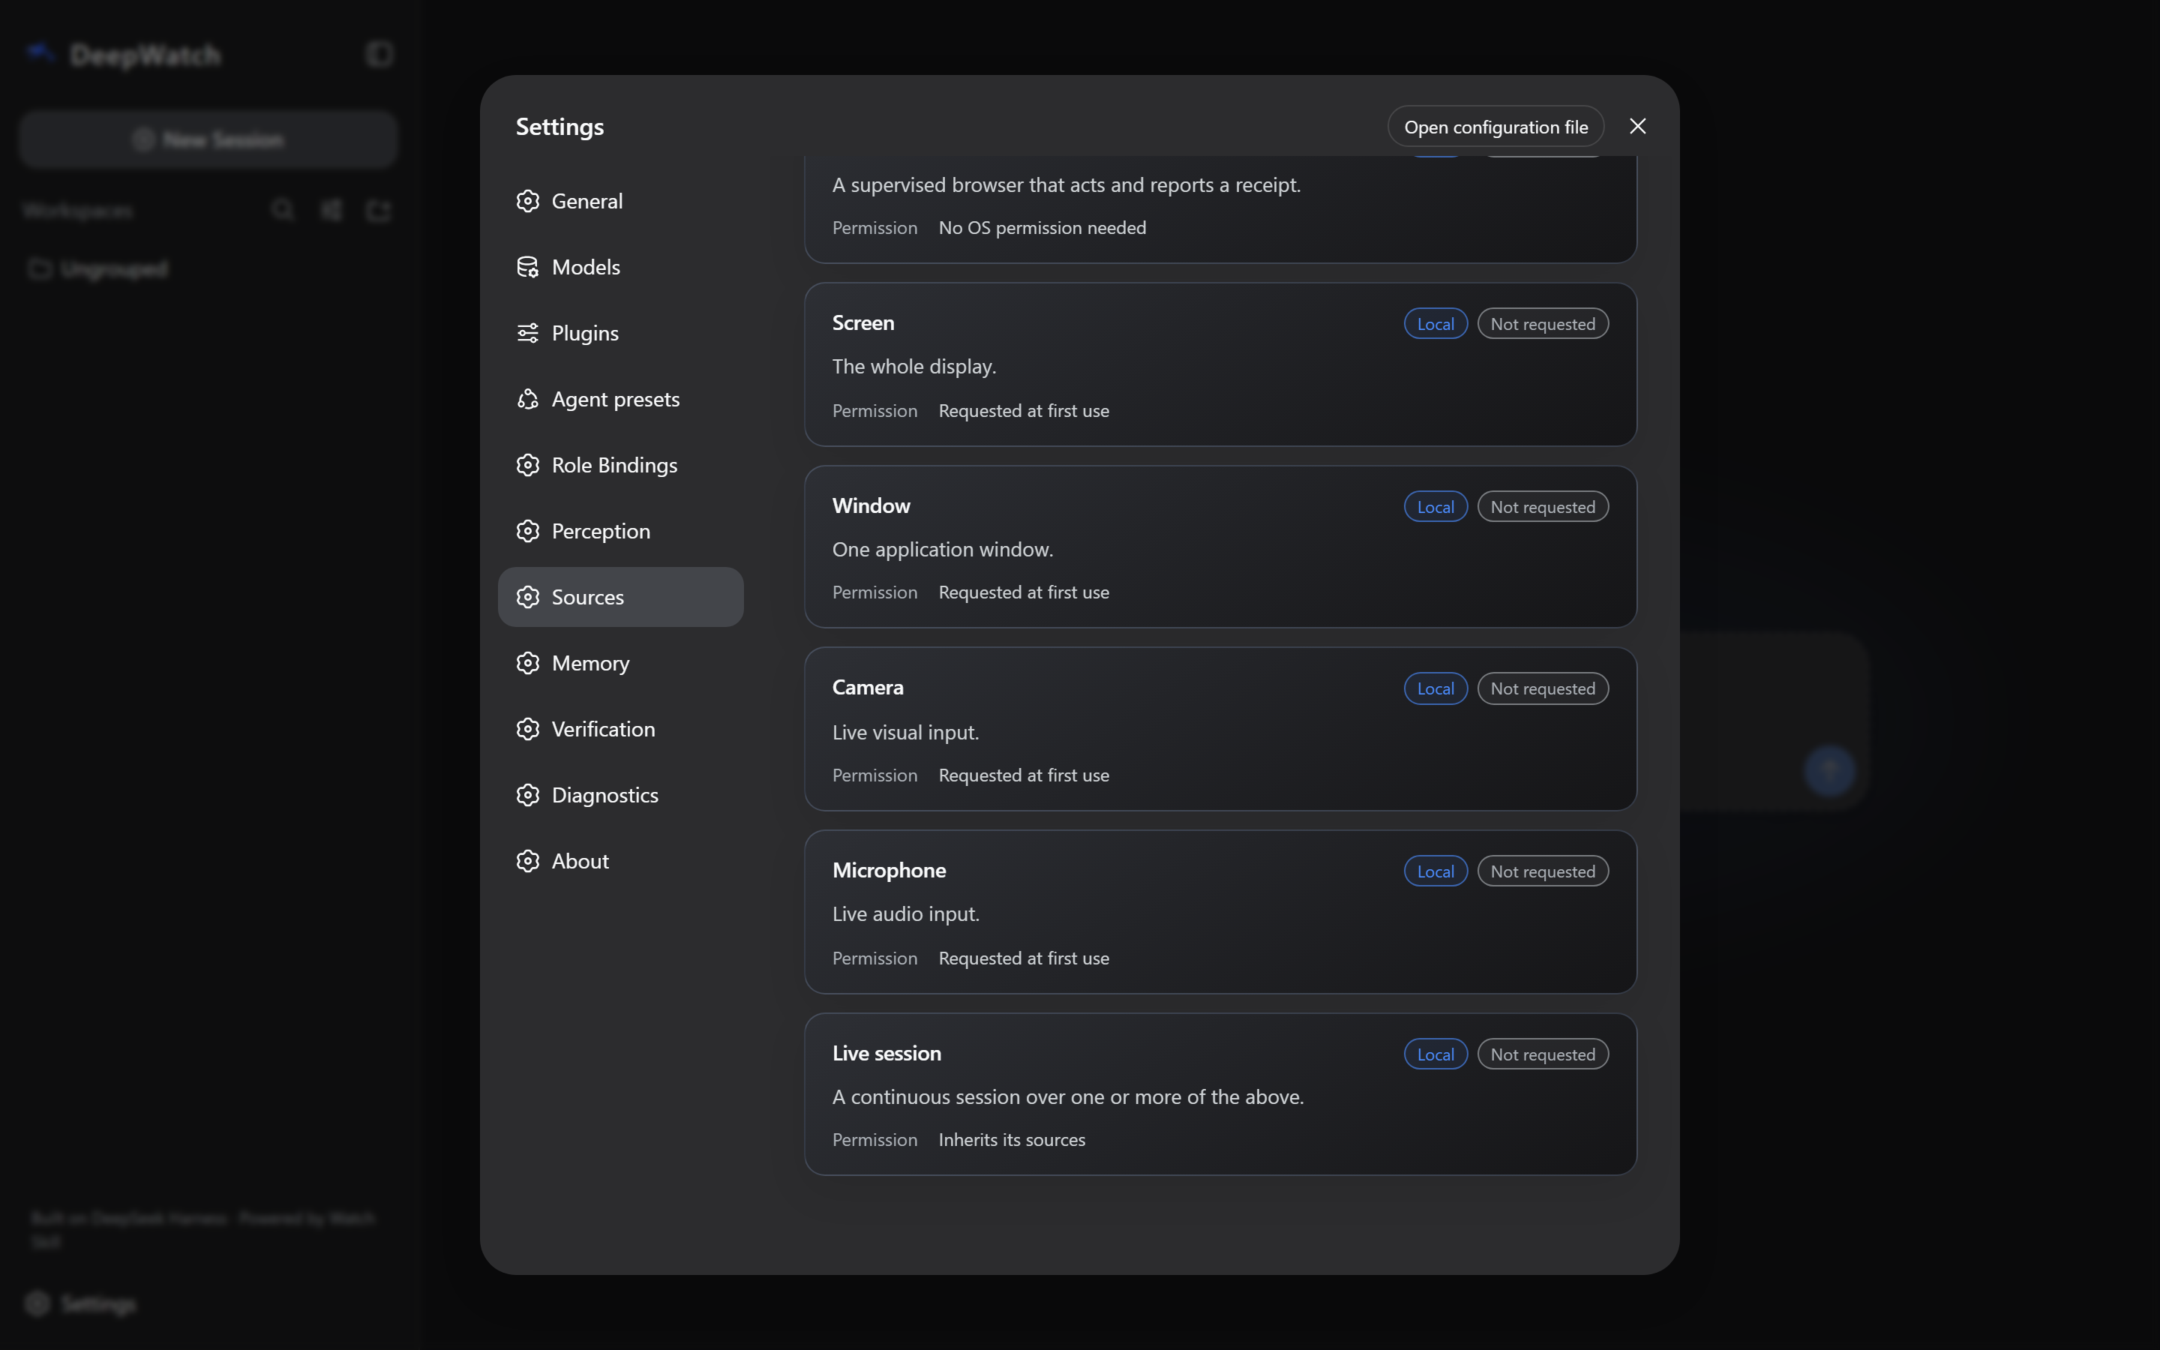Click Not requested badge on Microphone card
The height and width of the screenshot is (1350, 2160).
[1542, 871]
